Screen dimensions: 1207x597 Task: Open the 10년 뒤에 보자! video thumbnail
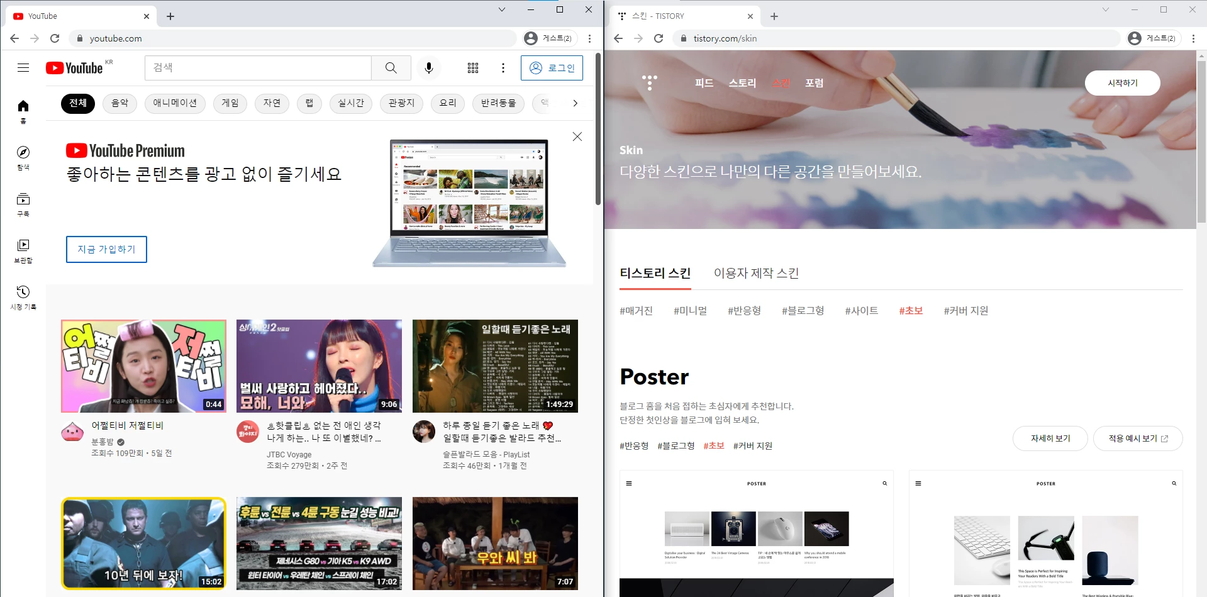(143, 544)
